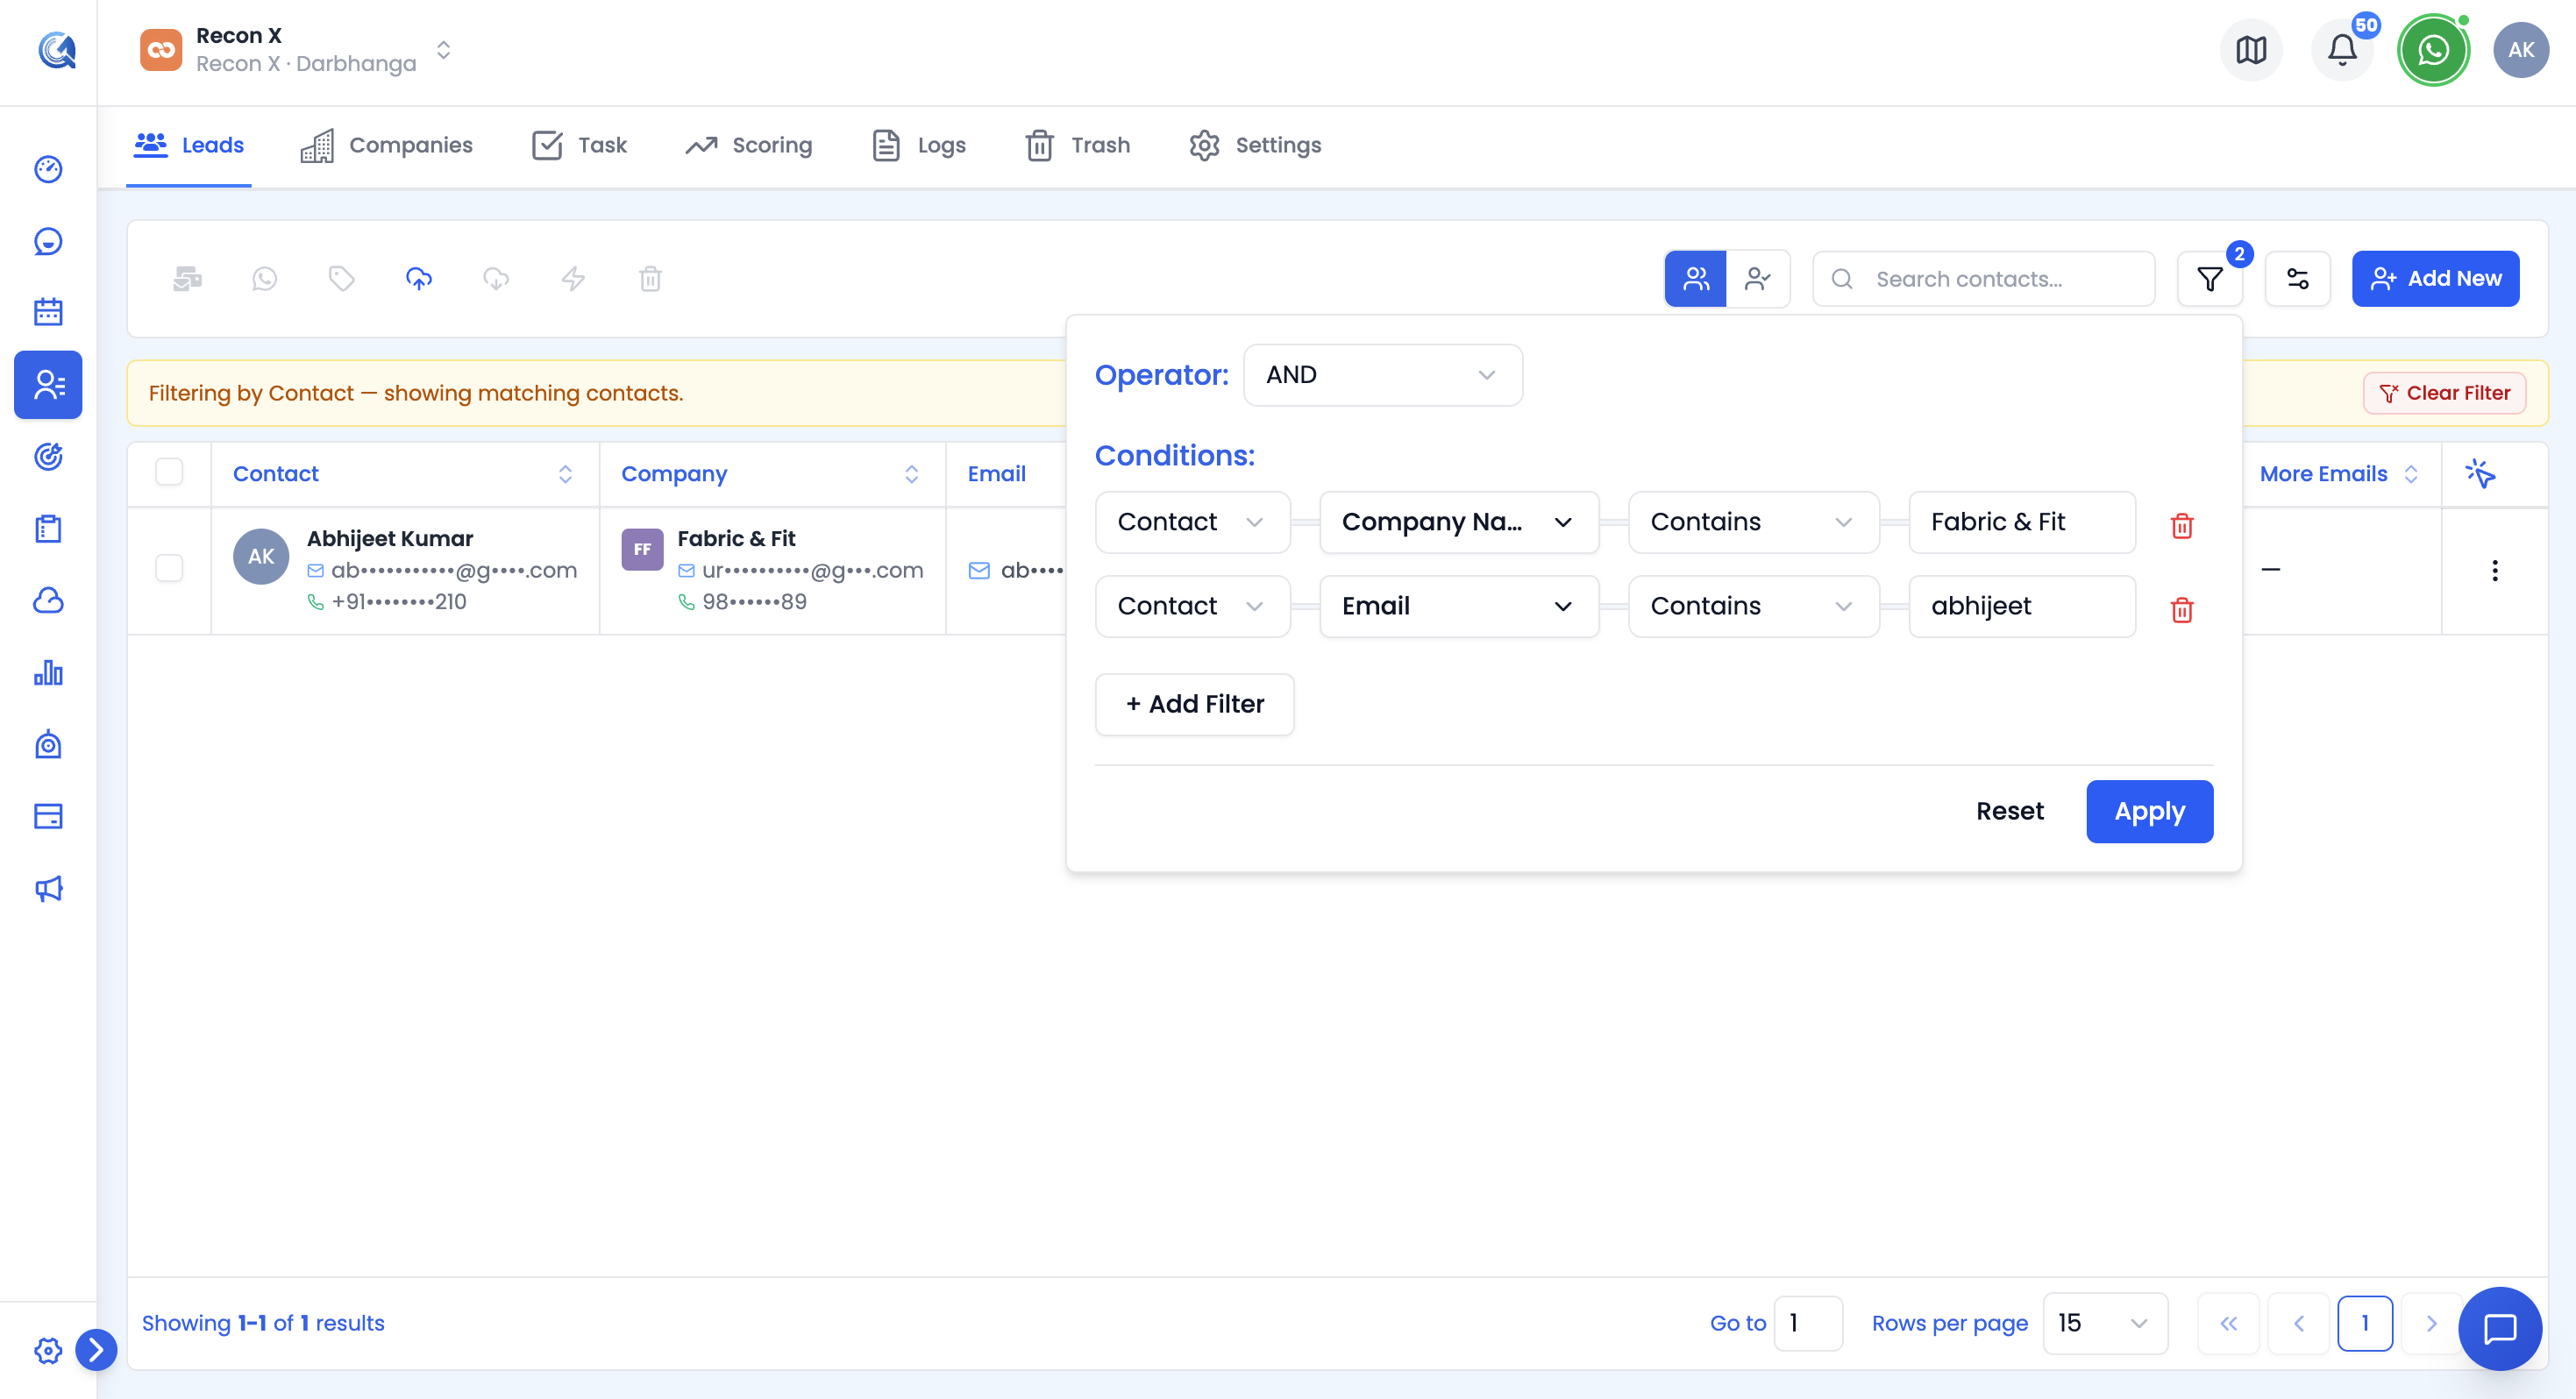
Task: Open Contact dropdown in Company Name condition
Action: tap(1192, 522)
